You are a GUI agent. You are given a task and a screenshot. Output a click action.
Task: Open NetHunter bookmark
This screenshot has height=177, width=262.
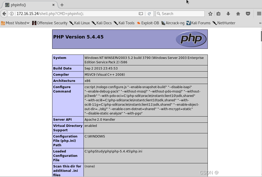[224, 23]
